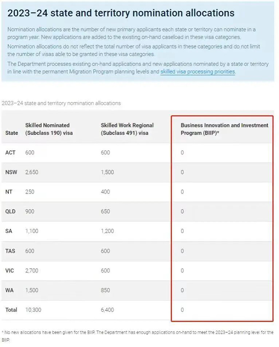This screenshot has width=279, height=347.
Task: Click the TAS row label
Action: coord(10,251)
